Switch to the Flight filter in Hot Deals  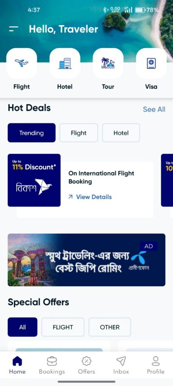(x=79, y=133)
